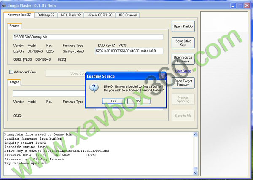This screenshot has width=253, height=180.
Task: Click the Open KeyDb button
Action: [183, 26]
